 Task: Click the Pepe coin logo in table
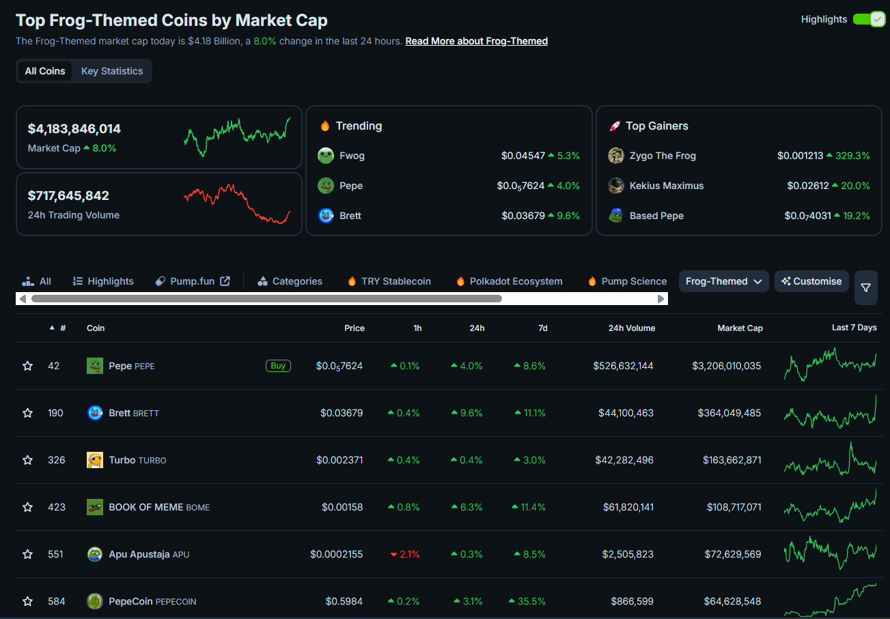95,366
